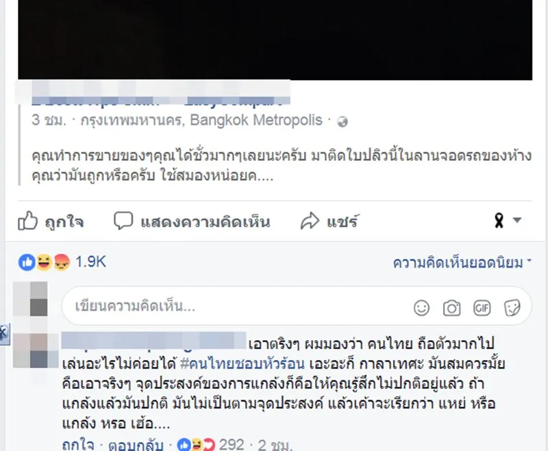Click ถูกใจ under the top comment
This screenshot has width=548, height=451.
pyautogui.click(x=78, y=445)
